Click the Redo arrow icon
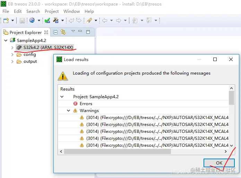The height and width of the screenshot is (178, 241). [x=79, y=20]
